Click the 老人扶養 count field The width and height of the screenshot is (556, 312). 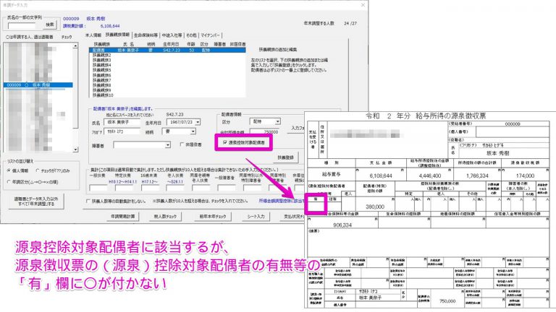[175, 188]
